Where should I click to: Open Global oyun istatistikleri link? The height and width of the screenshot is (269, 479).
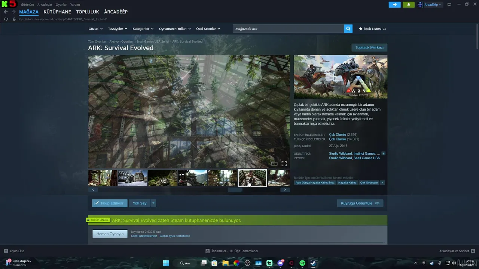[x=175, y=236]
